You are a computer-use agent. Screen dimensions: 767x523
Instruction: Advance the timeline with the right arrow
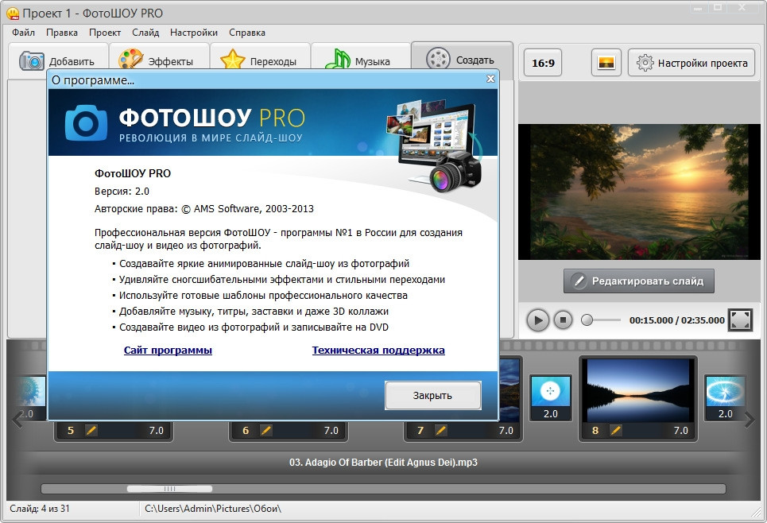pos(750,420)
